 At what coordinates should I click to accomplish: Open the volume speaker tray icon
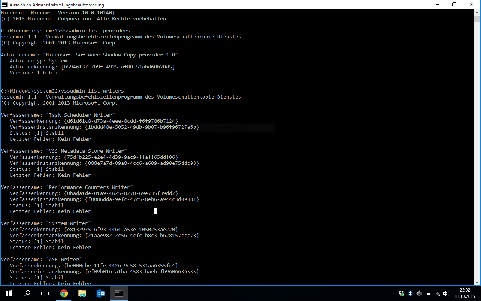[x=446, y=293]
